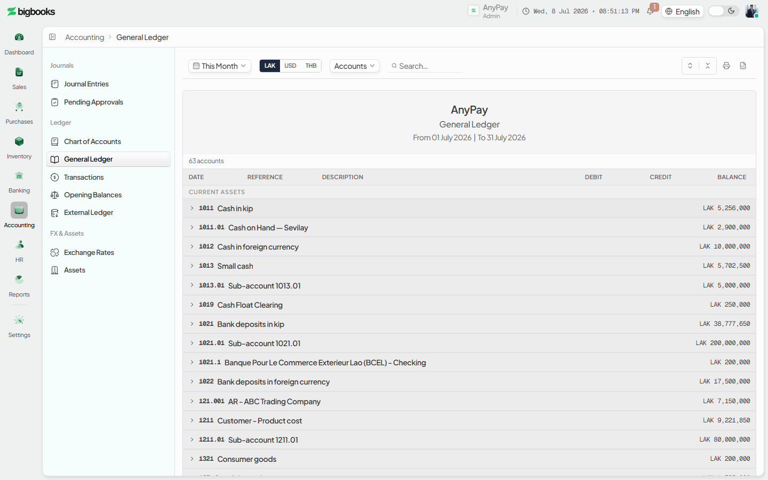This screenshot has width=768, height=480.
Task: Open the This Month date dropdown
Action: coord(220,66)
